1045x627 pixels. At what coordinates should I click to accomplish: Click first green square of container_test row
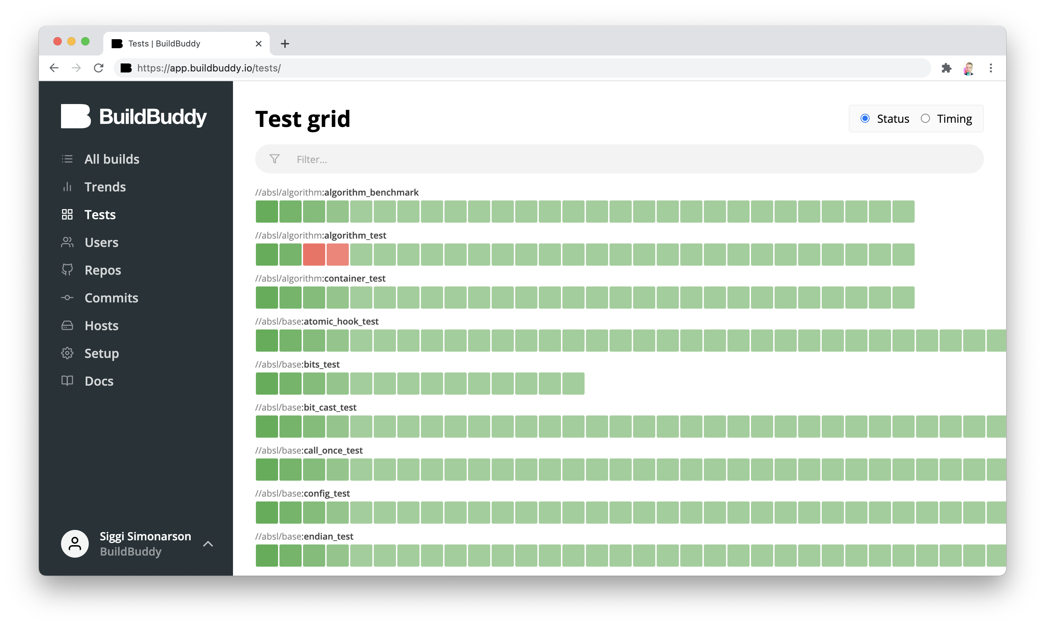click(267, 298)
